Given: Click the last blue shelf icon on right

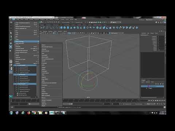Looking at the screenshot, I should pyautogui.click(x=137, y=28).
